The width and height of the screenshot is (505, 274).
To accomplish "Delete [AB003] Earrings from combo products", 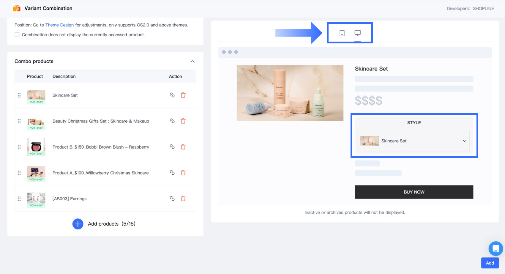I will tap(183, 199).
